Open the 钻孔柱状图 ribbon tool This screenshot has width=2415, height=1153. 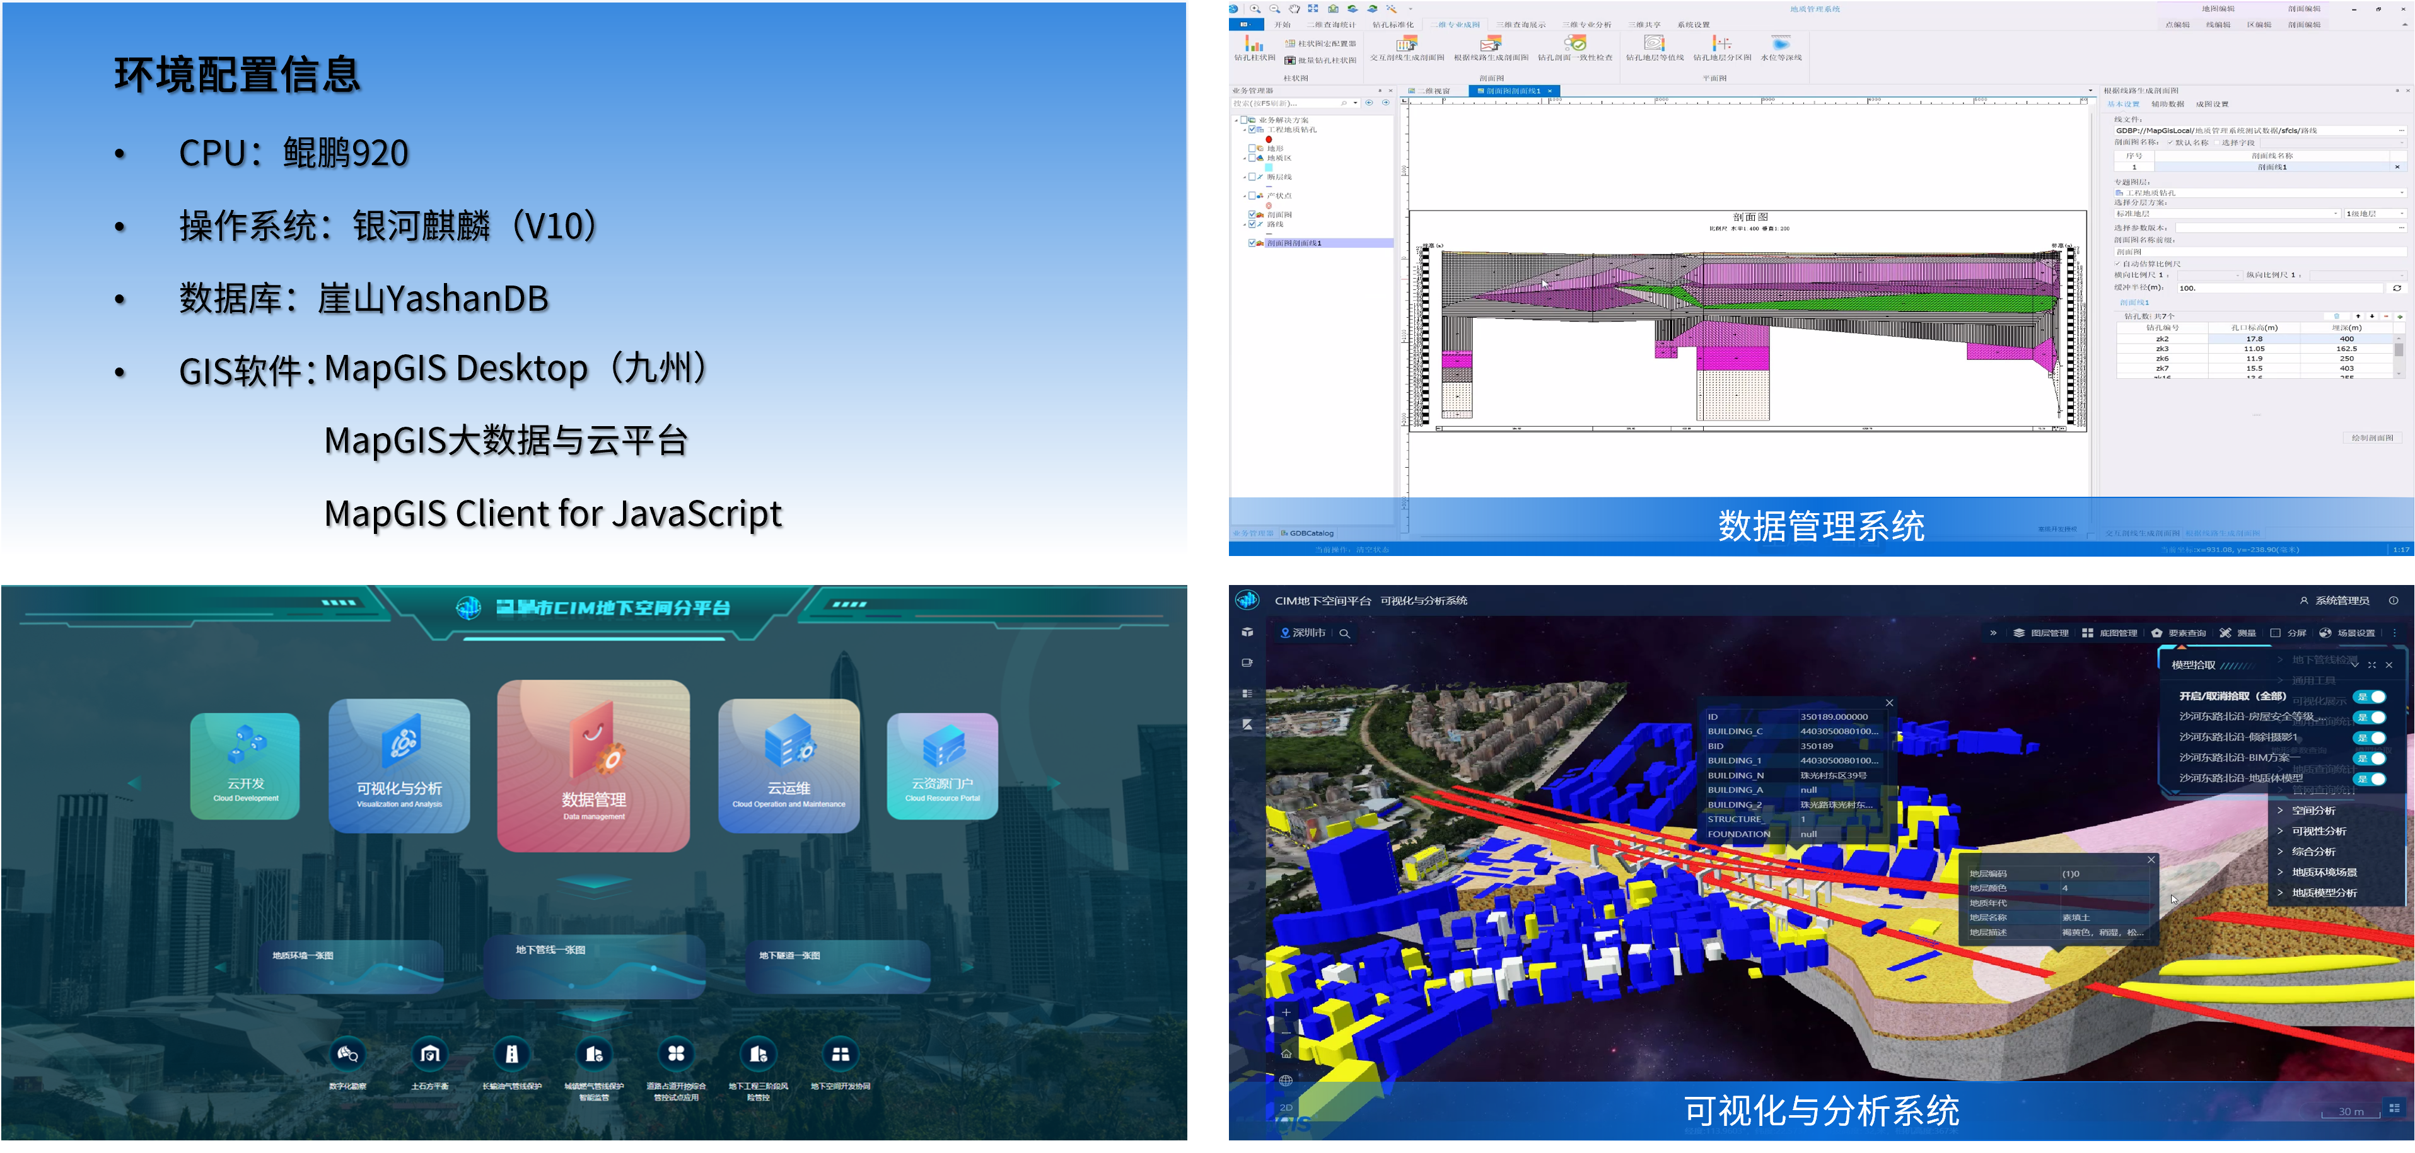pyautogui.click(x=1254, y=49)
